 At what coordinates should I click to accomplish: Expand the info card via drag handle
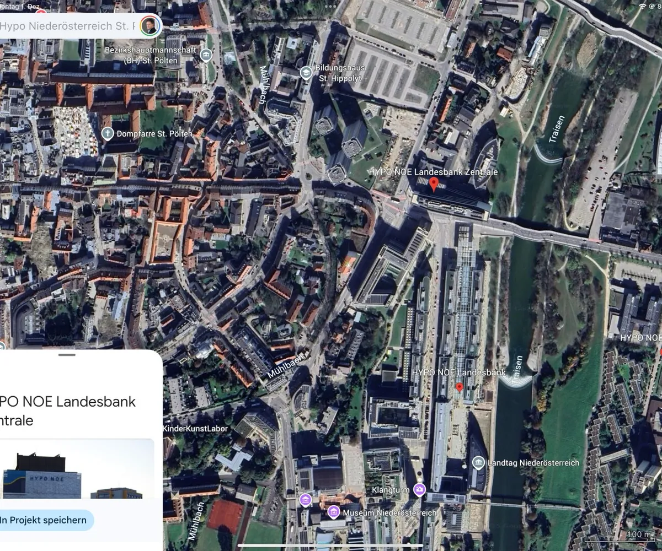[67, 355]
